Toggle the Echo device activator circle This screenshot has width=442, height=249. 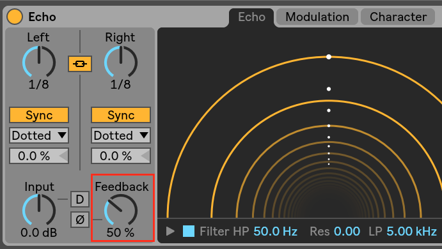pyautogui.click(x=15, y=17)
